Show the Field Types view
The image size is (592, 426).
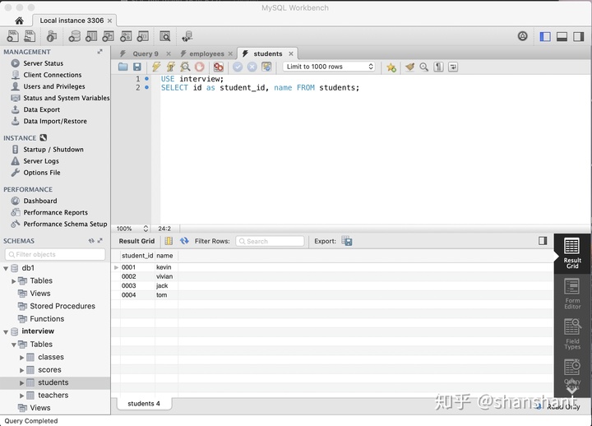tap(572, 334)
